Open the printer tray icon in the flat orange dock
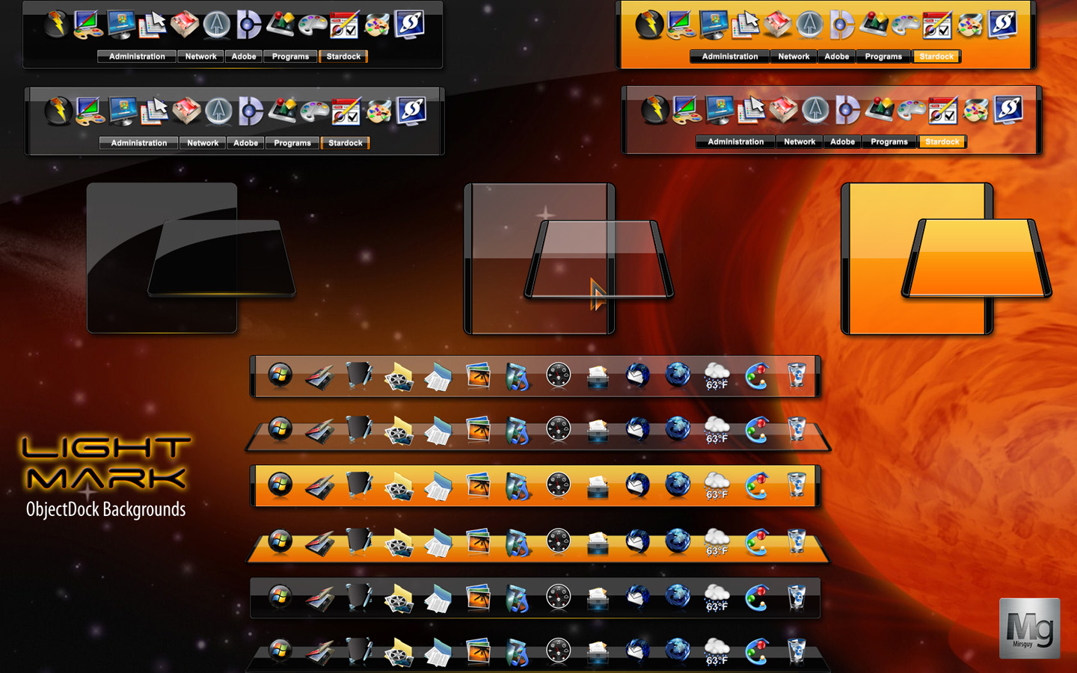The width and height of the screenshot is (1077, 673). [x=598, y=488]
